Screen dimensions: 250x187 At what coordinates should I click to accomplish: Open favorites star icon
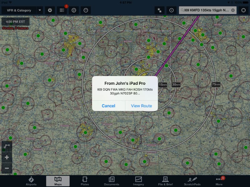[159, 10]
